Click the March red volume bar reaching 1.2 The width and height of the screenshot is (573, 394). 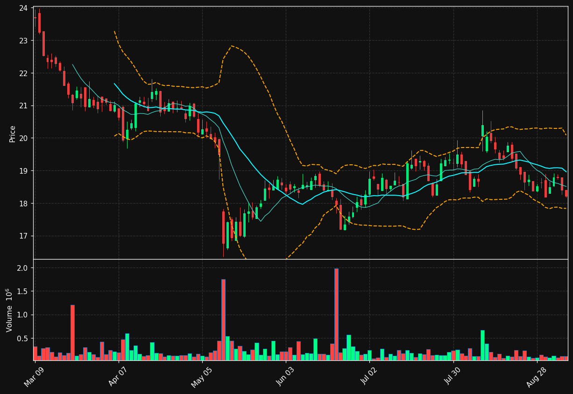(72, 332)
